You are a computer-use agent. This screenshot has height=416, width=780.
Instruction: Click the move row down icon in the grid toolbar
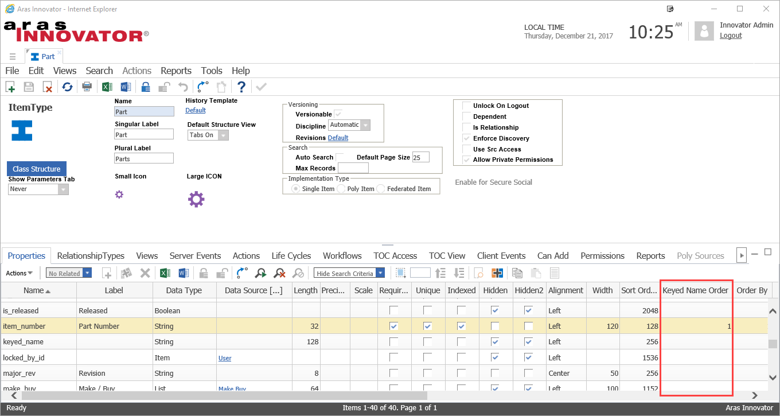pos(459,273)
